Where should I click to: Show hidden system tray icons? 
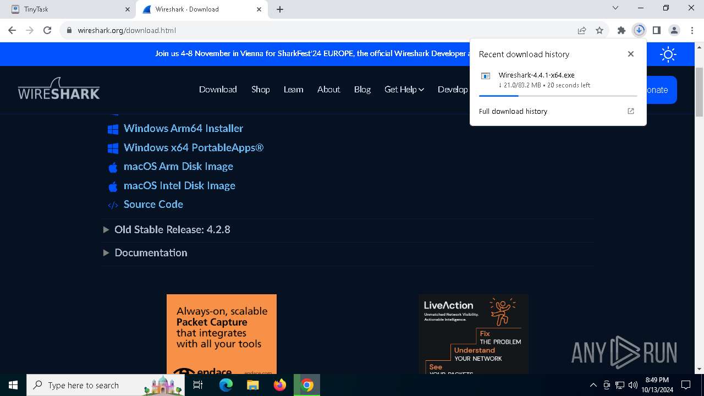(593, 385)
